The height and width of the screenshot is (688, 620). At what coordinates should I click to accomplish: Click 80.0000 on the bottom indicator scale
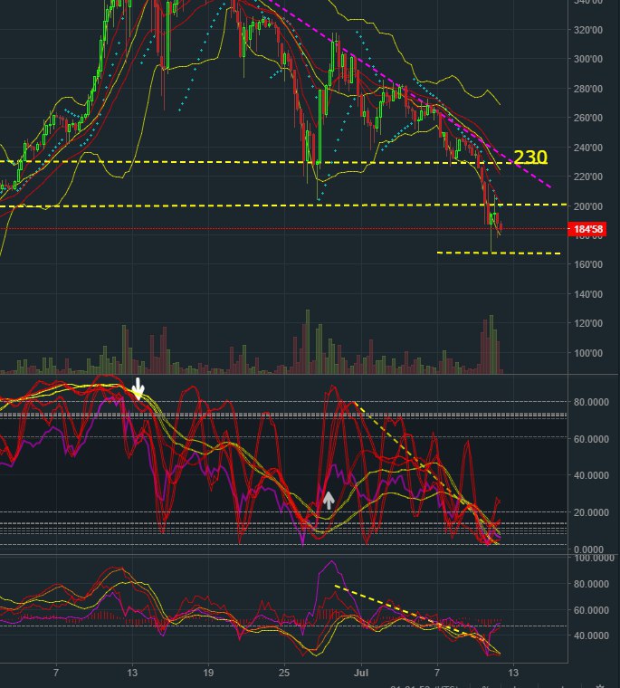point(591,584)
